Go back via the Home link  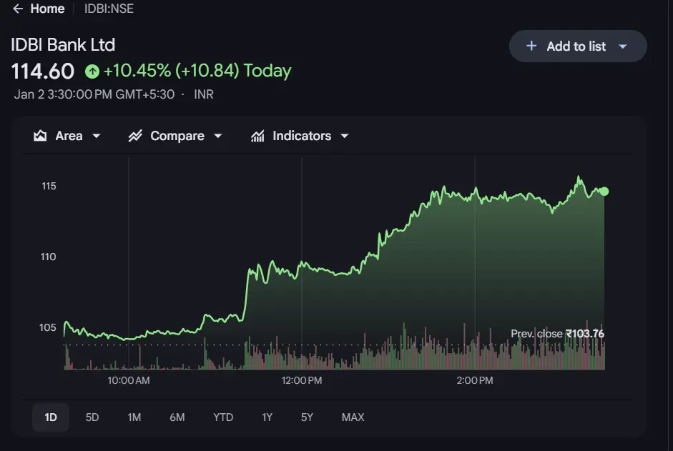pyautogui.click(x=47, y=9)
